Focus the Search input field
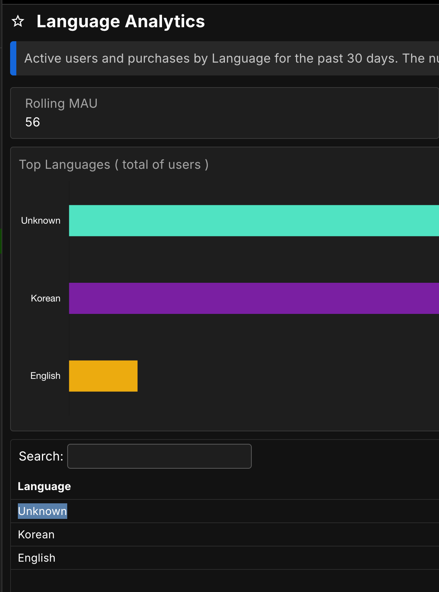The height and width of the screenshot is (592, 439). (x=159, y=456)
